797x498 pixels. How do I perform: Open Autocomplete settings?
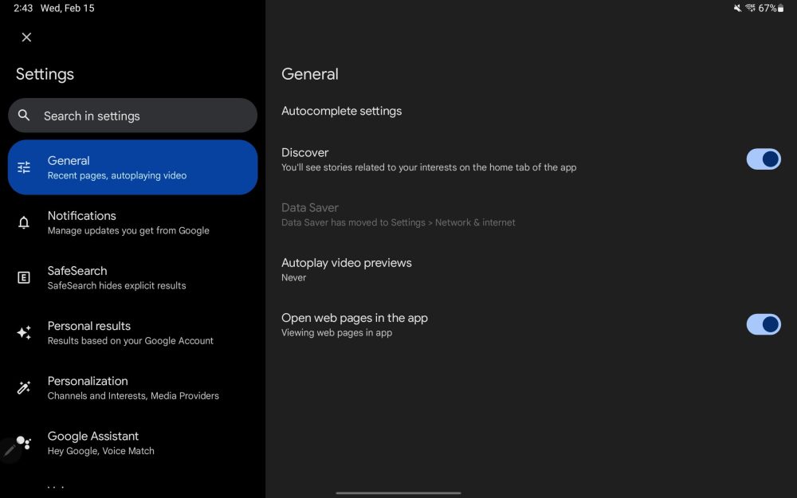(x=341, y=111)
